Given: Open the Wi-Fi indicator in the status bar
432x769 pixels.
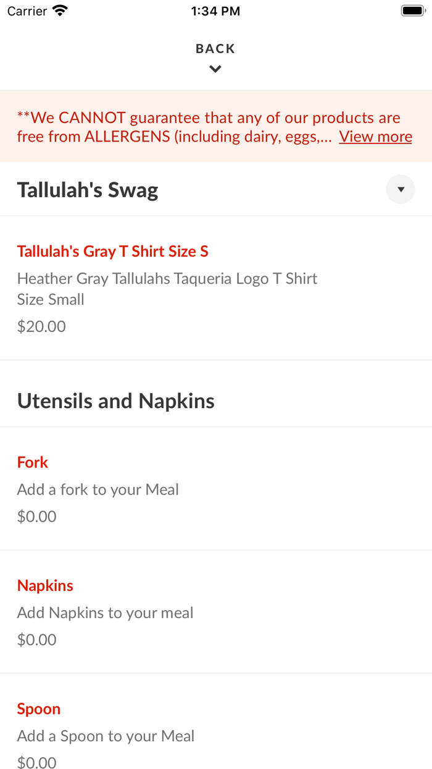Looking at the screenshot, I should 59,10.
